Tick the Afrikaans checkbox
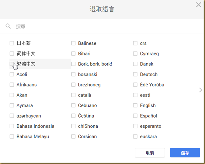Viewport: 205px width, 164px height. pos(12,85)
